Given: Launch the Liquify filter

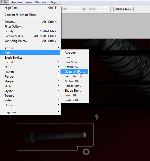Looking at the screenshot, I should pos(30,31).
